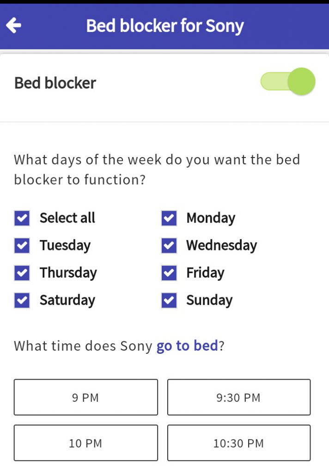Click the Bed blocker section label

pos(55,83)
